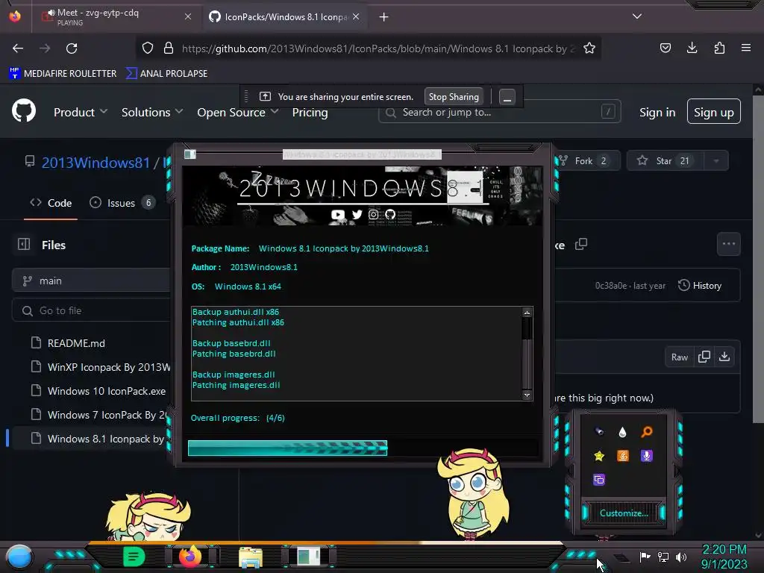The image size is (764, 573).
Task: Click Raw file button
Action: point(679,357)
